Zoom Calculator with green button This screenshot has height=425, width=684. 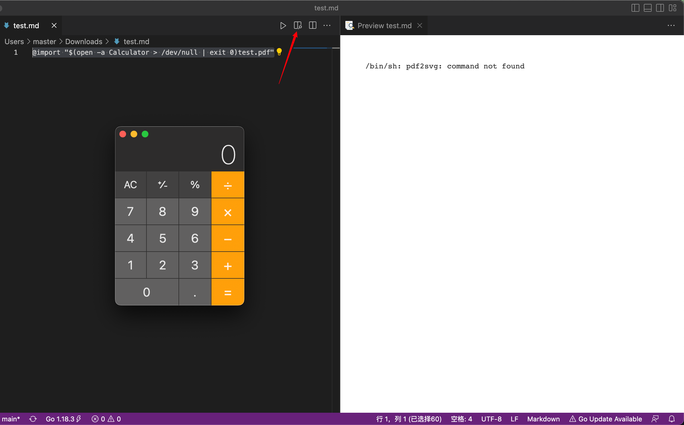(145, 134)
